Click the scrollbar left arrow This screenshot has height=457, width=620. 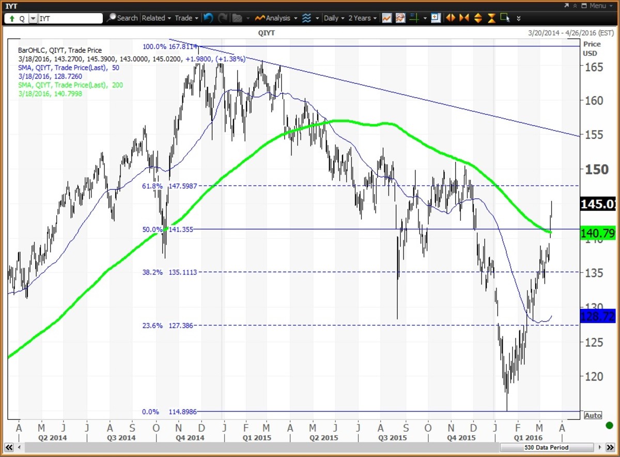[20, 447]
